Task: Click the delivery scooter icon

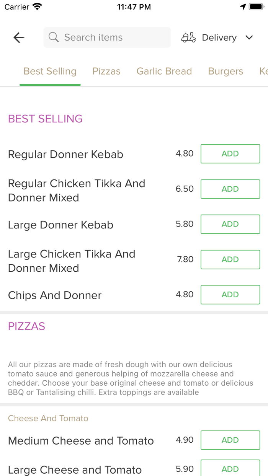Action: coord(188,37)
